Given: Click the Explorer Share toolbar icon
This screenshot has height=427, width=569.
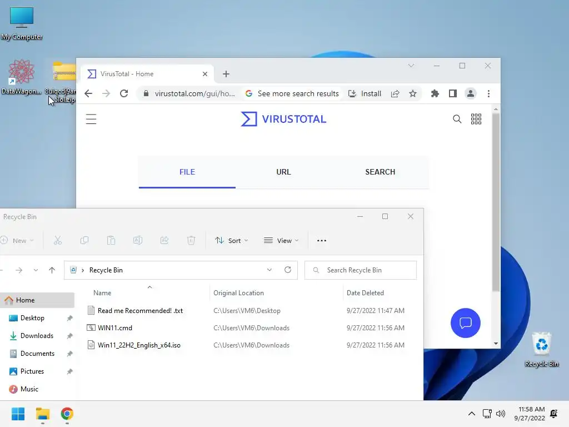Looking at the screenshot, I should coord(164,240).
